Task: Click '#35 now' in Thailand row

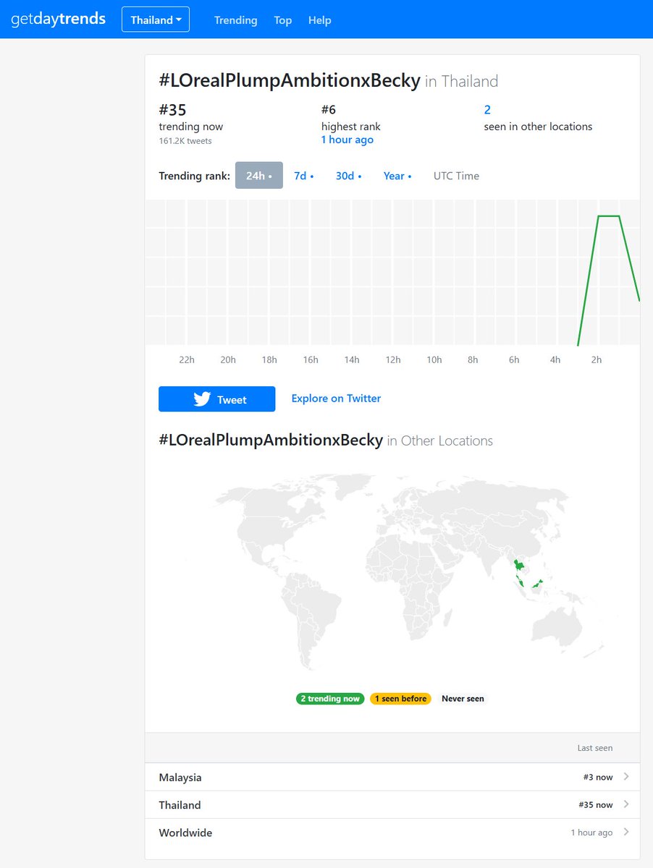Action: 596,804
